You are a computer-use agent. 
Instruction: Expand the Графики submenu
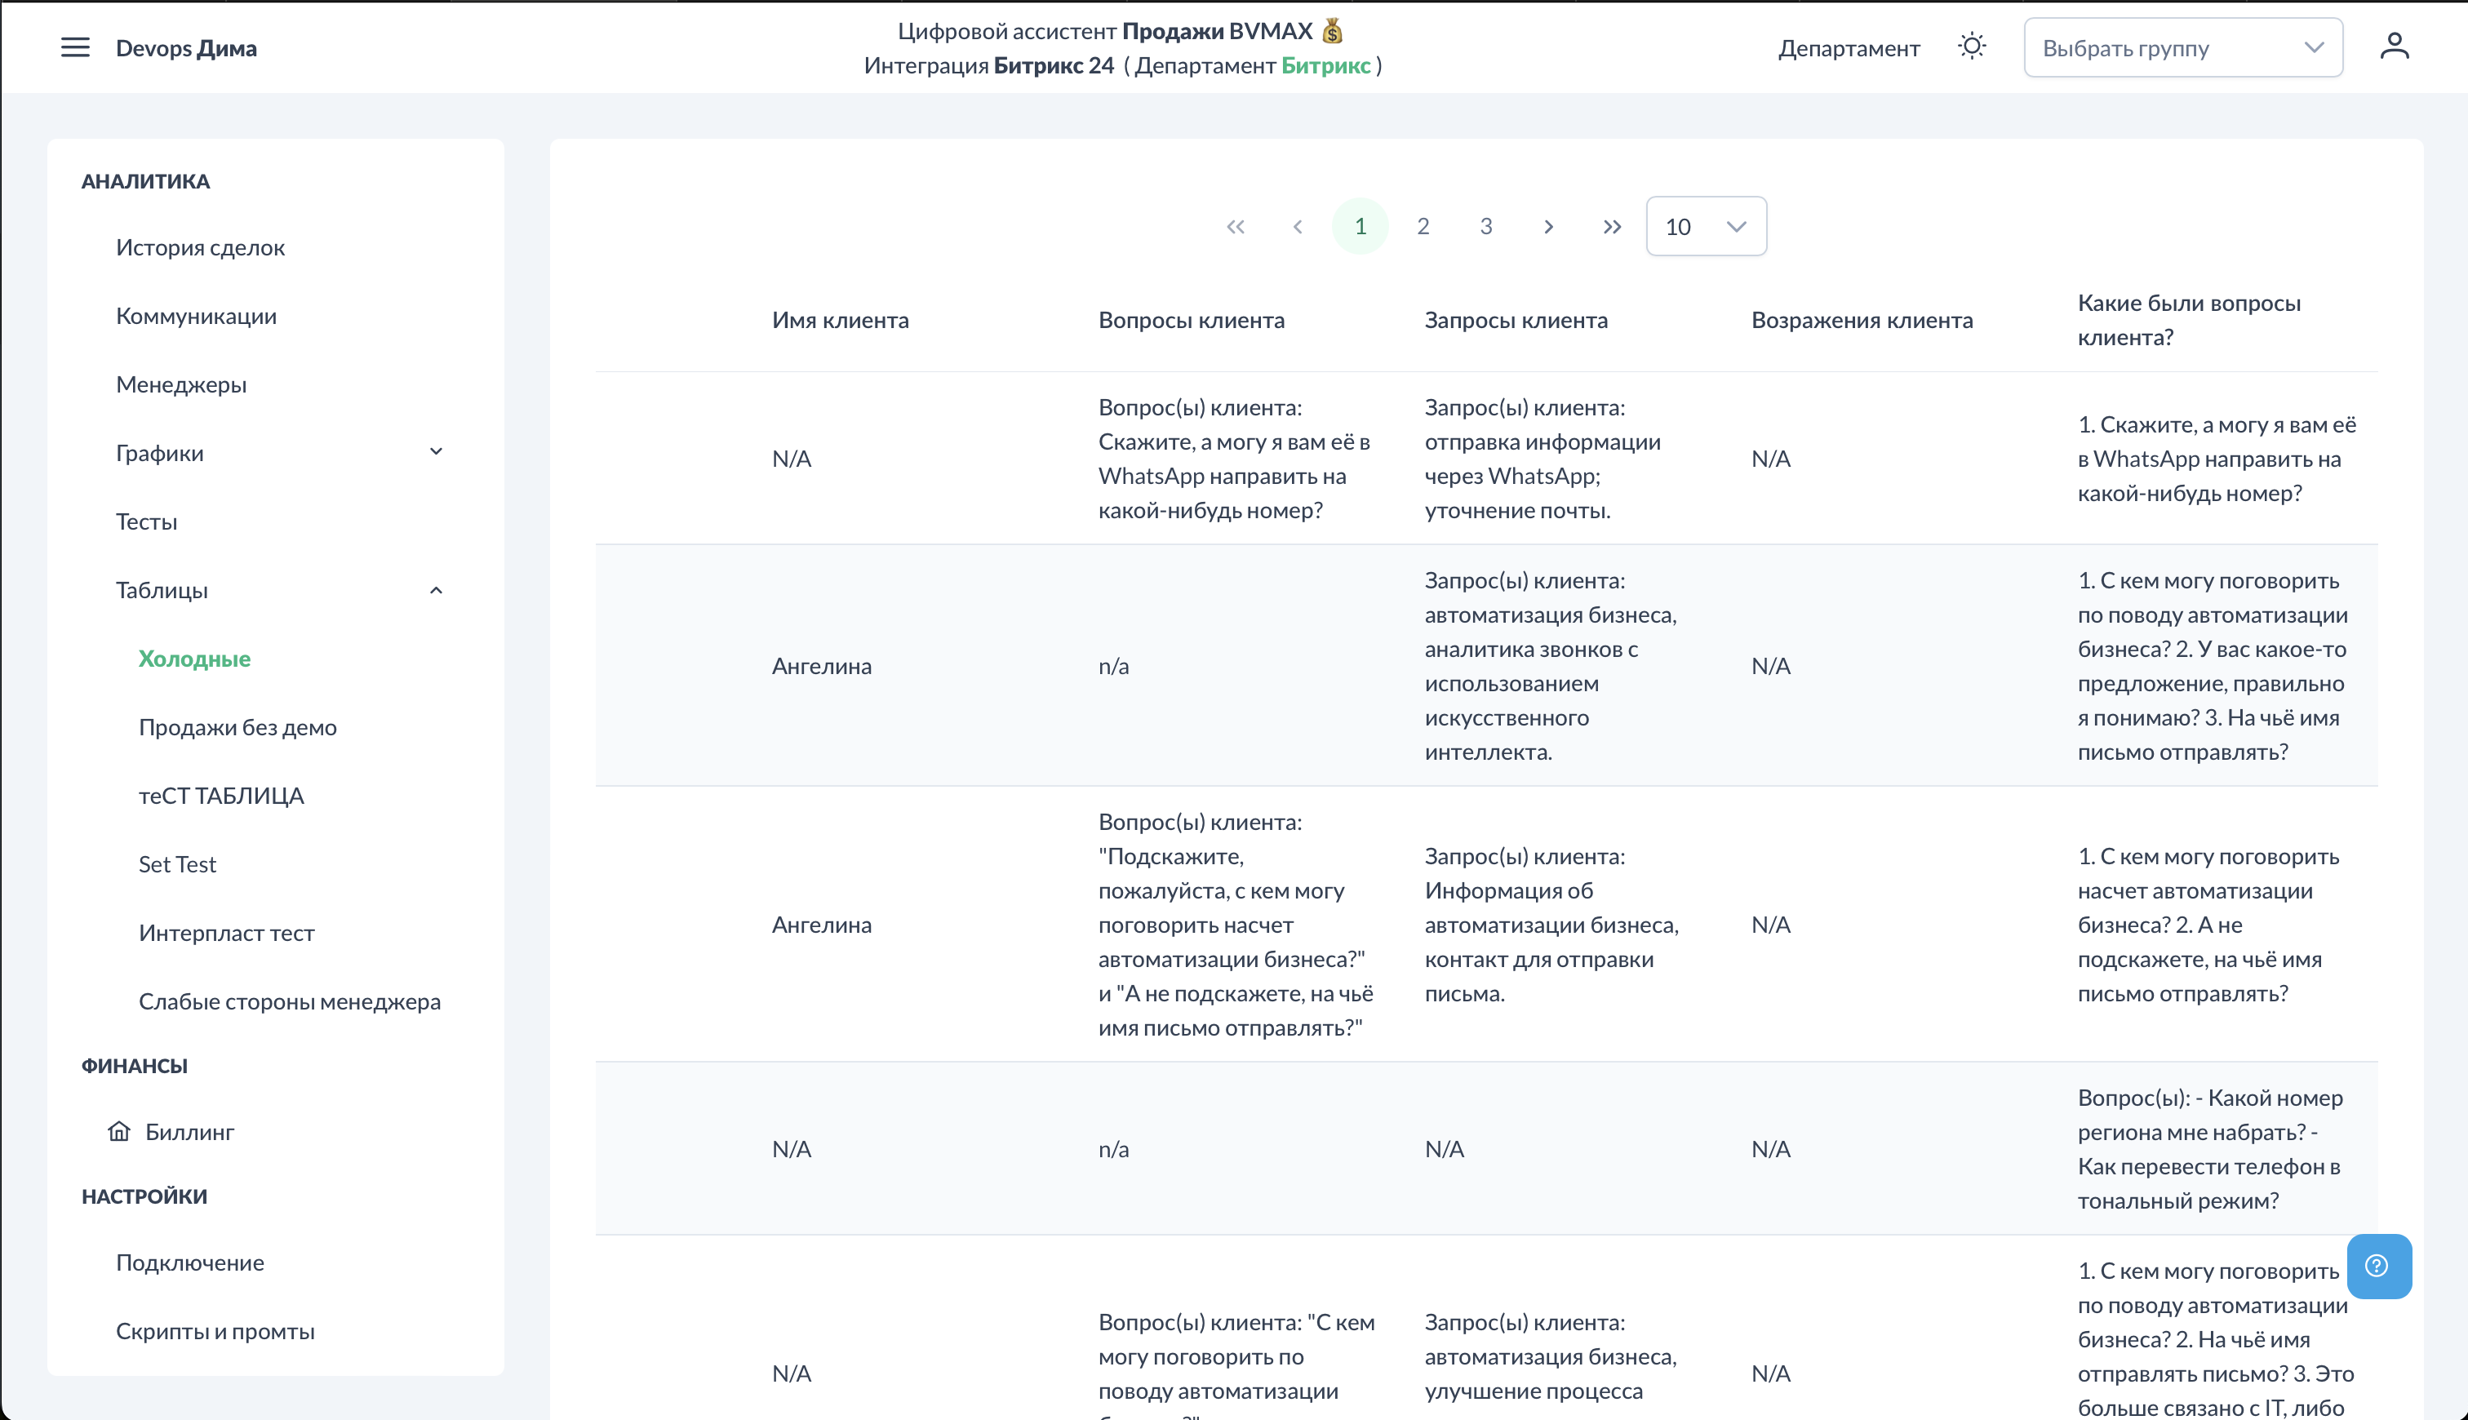pos(436,453)
